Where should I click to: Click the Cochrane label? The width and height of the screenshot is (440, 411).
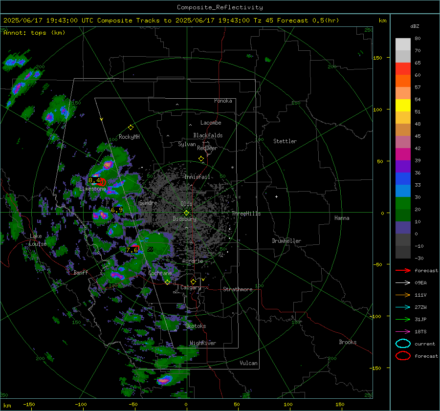160,273
